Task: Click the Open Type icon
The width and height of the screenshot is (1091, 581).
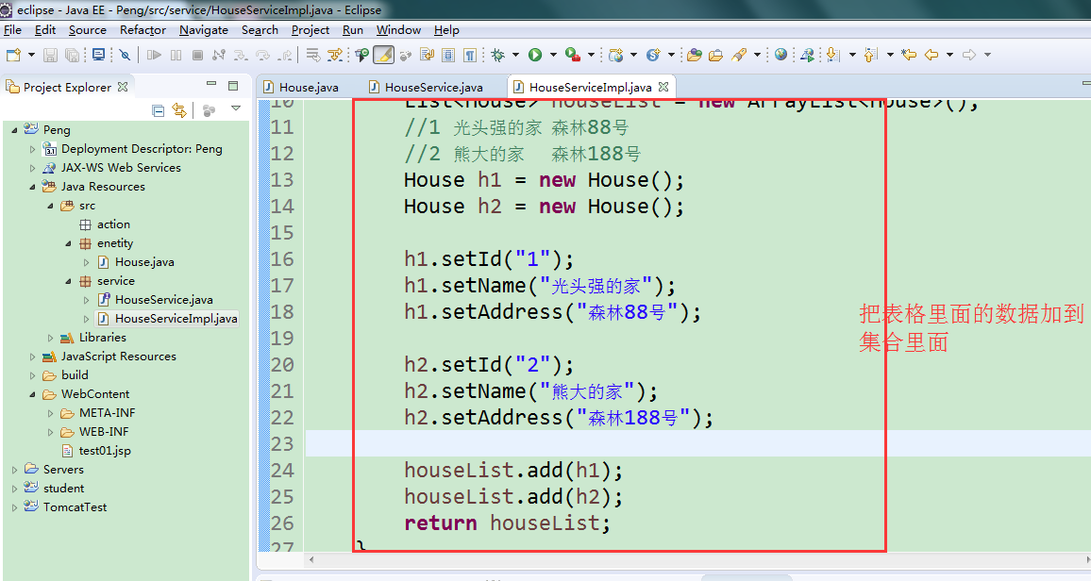Action: pyautogui.click(x=694, y=55)
